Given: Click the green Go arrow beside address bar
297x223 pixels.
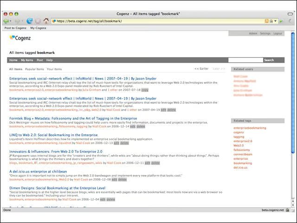Looking at the screenshot, I should [x=281, y=21].
